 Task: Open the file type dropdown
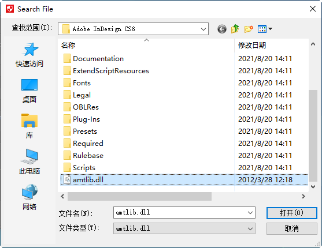(184, 228)
